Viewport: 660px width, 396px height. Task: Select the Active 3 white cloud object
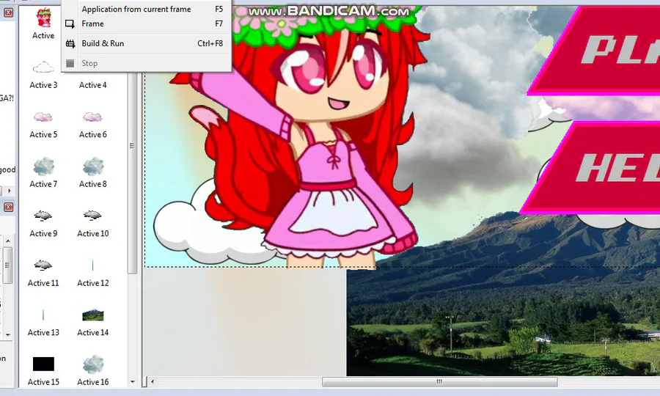pyautogui.click(x=43, y=67)
